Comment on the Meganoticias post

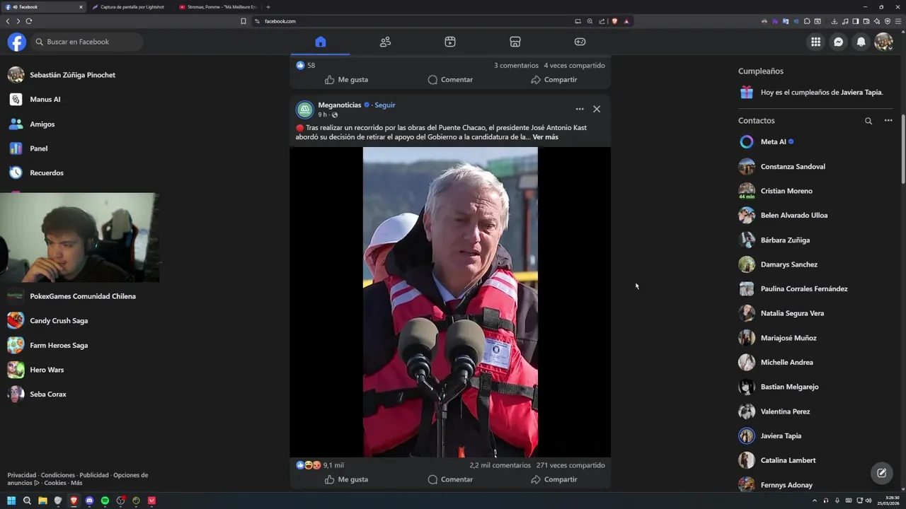(450, 479)
